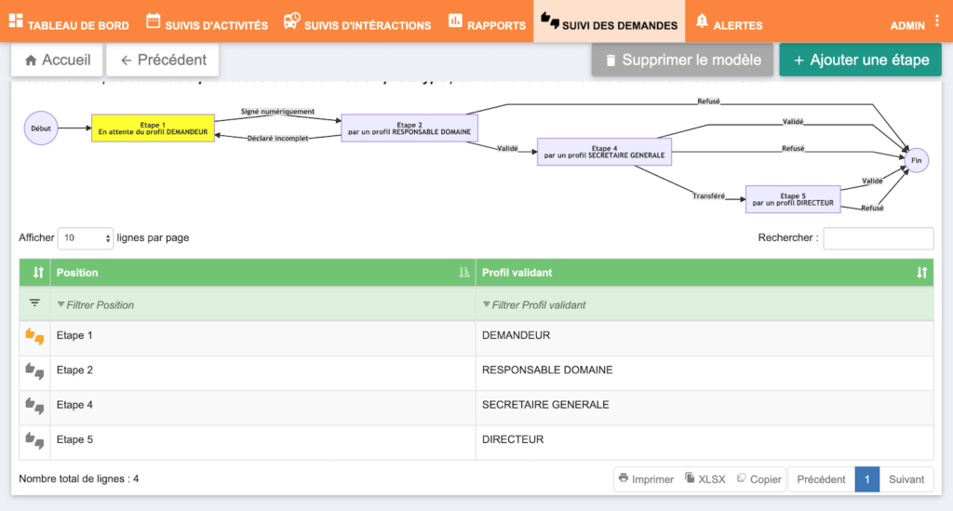Click Etape 5 DIRECTEUR box in diagram

[x=793, y=199]
